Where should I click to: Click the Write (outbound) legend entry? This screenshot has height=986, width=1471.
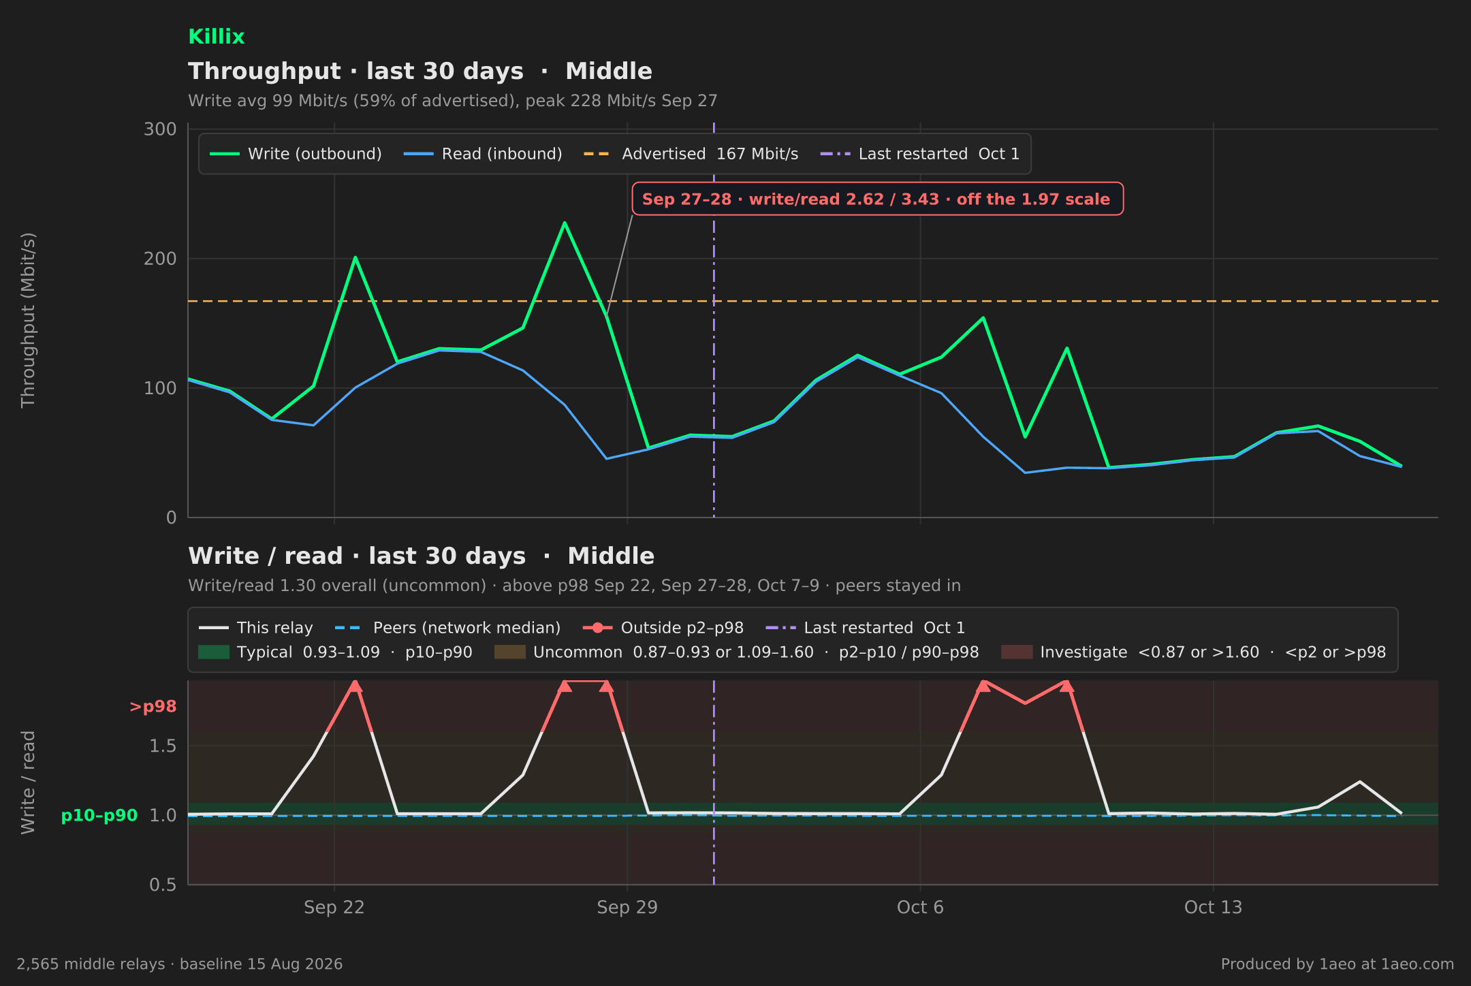[x=296, y=154]
